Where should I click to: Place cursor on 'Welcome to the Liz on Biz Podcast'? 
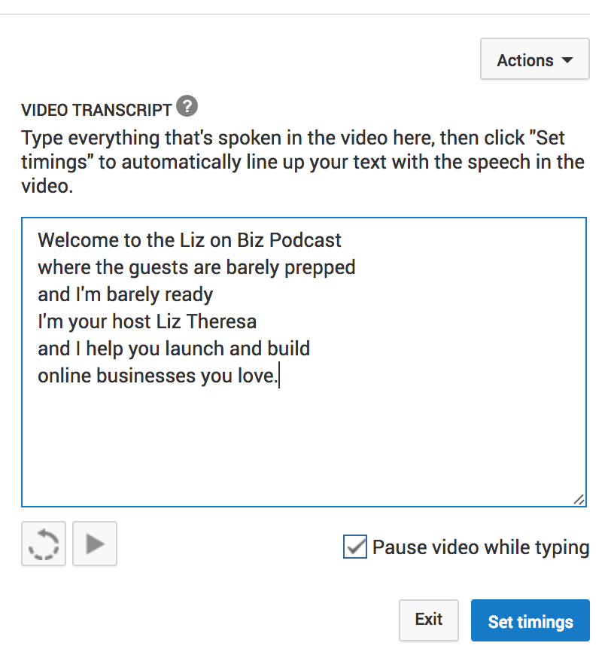(188, 240)
